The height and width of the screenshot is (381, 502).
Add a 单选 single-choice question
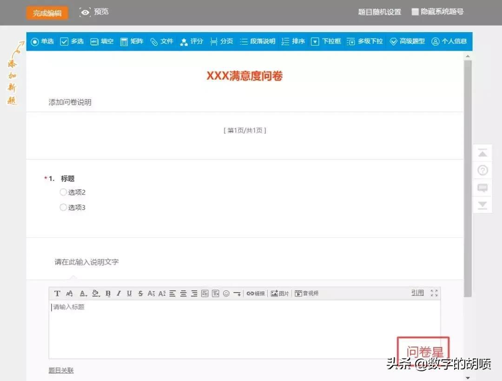[x=42, y=41]
